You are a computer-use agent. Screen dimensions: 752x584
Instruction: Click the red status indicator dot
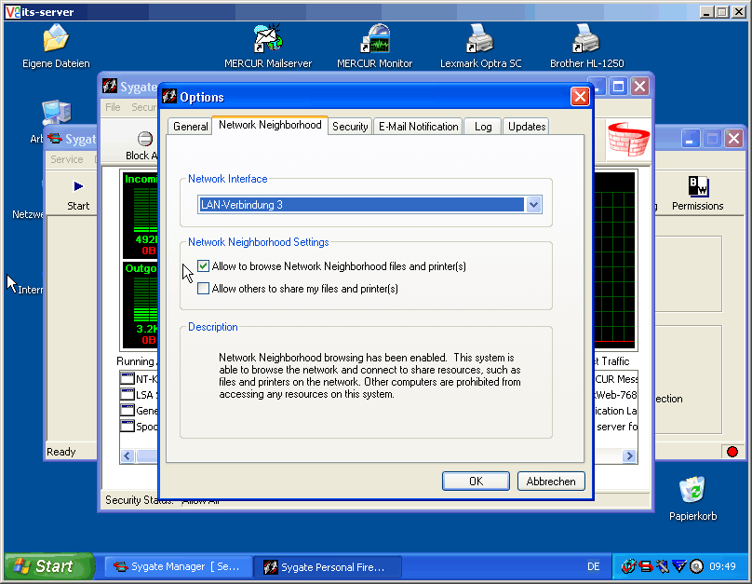[x=732, y=452]
